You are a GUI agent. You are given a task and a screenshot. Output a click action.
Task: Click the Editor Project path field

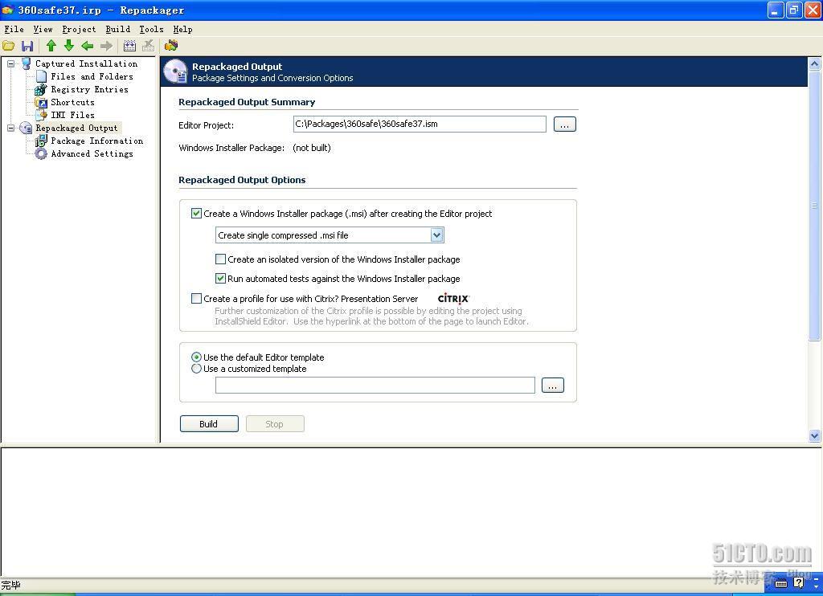coord(419,124)
